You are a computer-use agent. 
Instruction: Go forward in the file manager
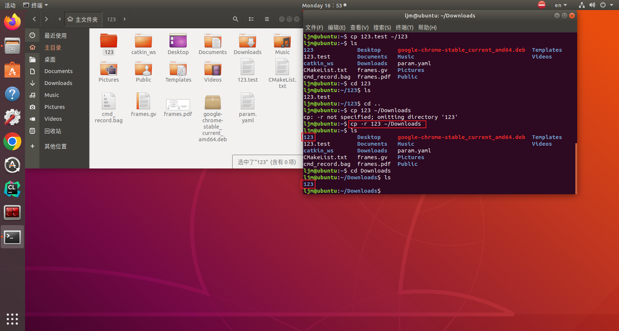click(46, 19)
